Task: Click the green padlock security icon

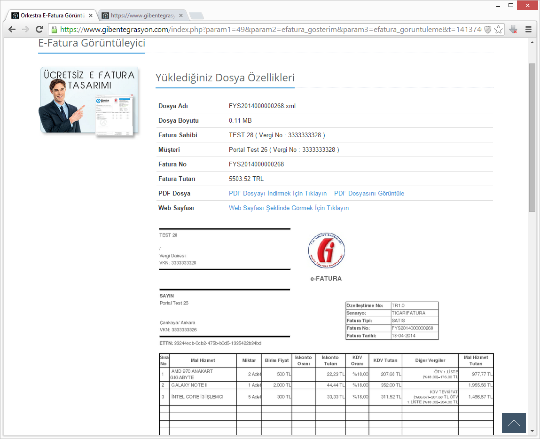Action: 55,29
